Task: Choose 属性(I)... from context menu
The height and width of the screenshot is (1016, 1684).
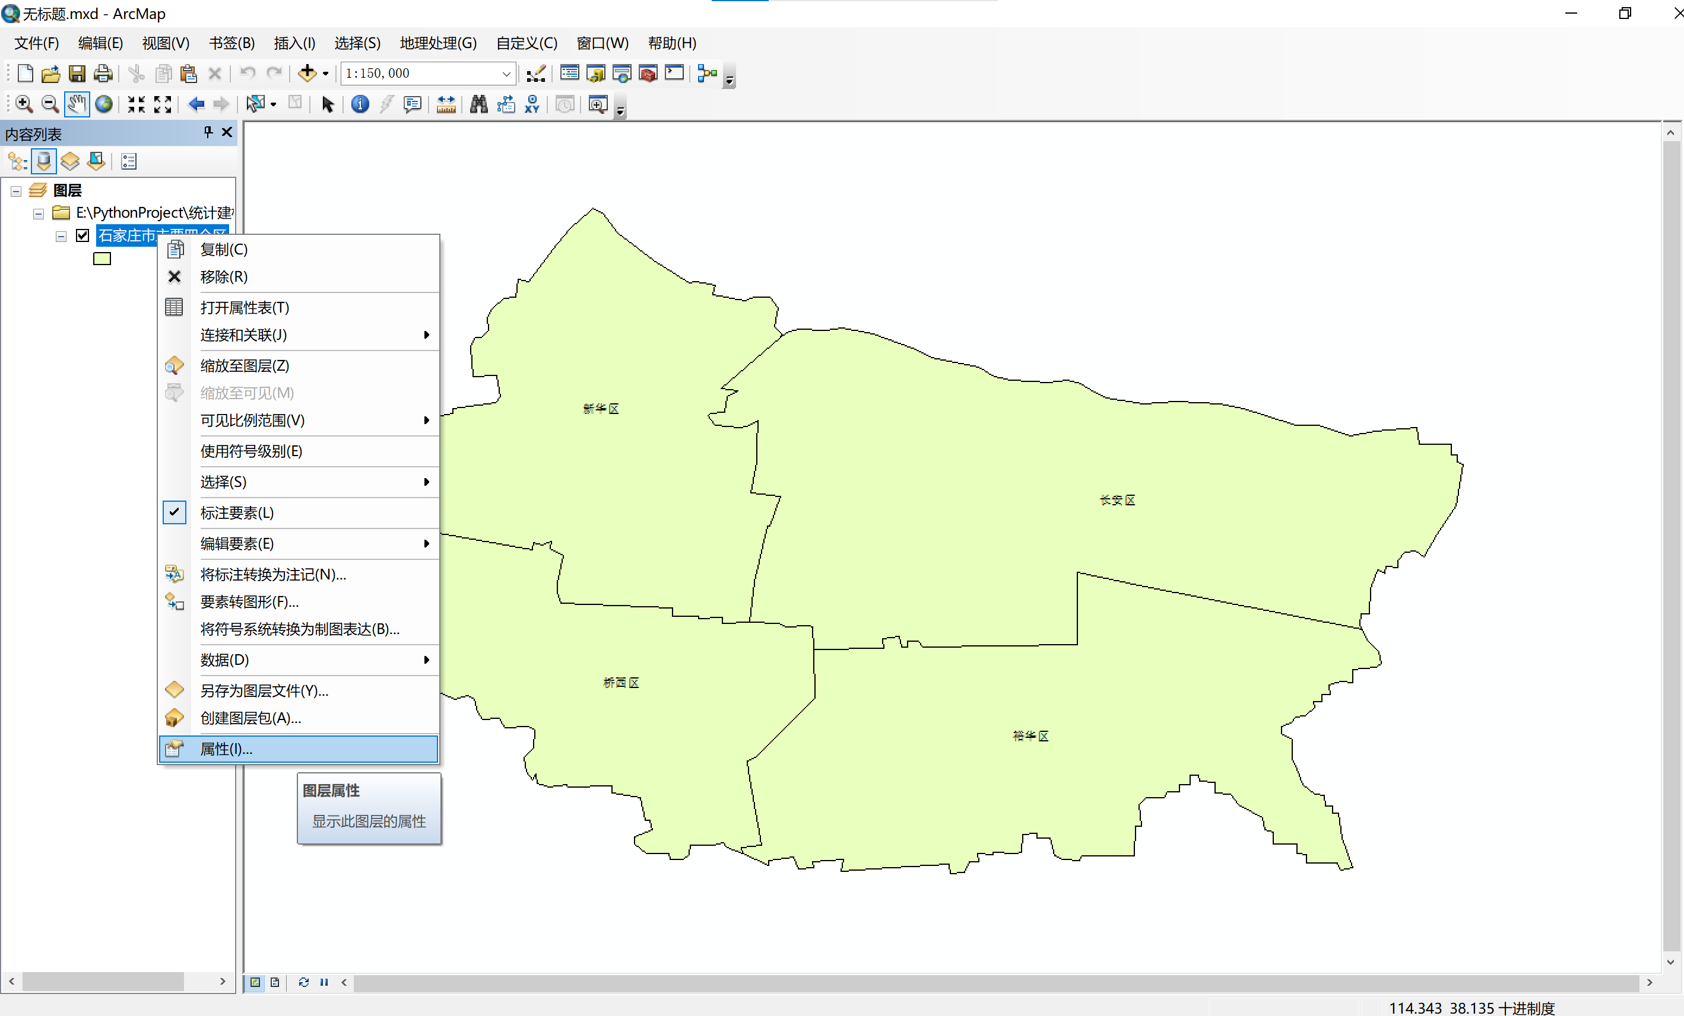Action: [226, 749]
